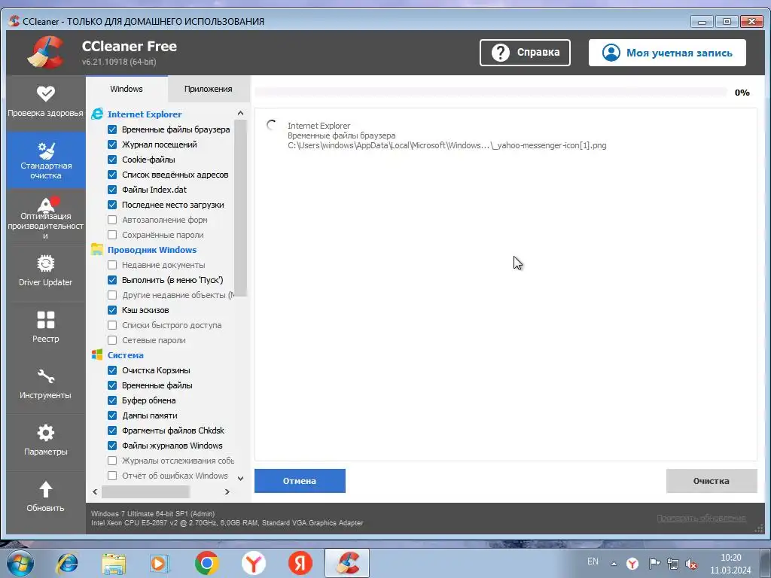This screenshot has height=578, width=771.
Task: Uncheck Кэш эскизов
Action: 112,310
